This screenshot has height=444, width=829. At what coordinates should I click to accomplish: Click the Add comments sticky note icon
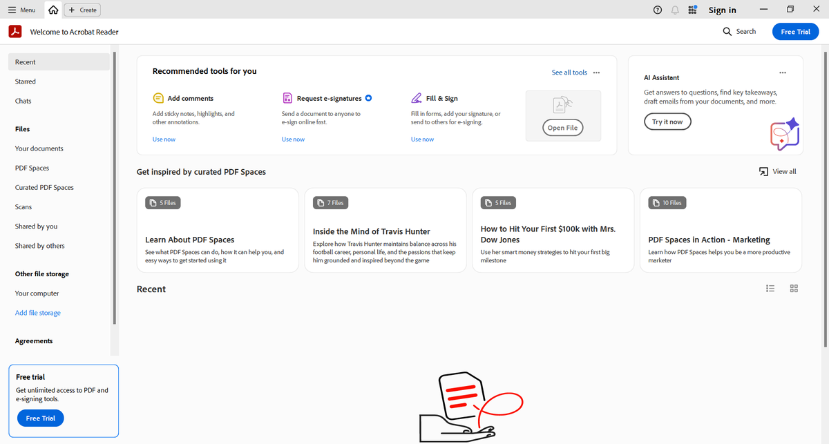[158, 98]
